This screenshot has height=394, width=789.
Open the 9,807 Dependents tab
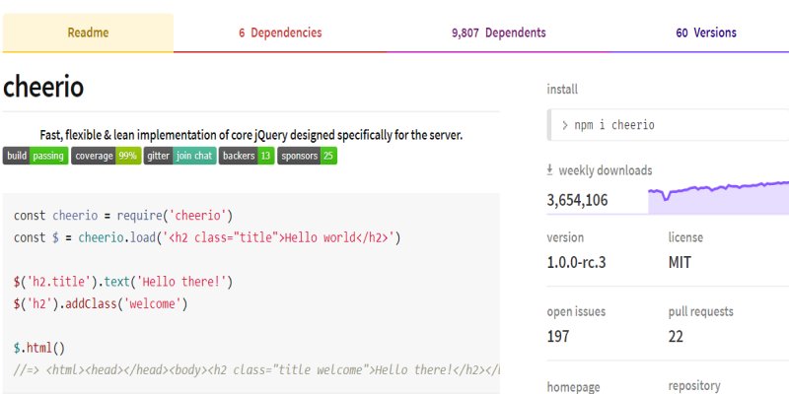pyautogui.click(x=499, y=33)
